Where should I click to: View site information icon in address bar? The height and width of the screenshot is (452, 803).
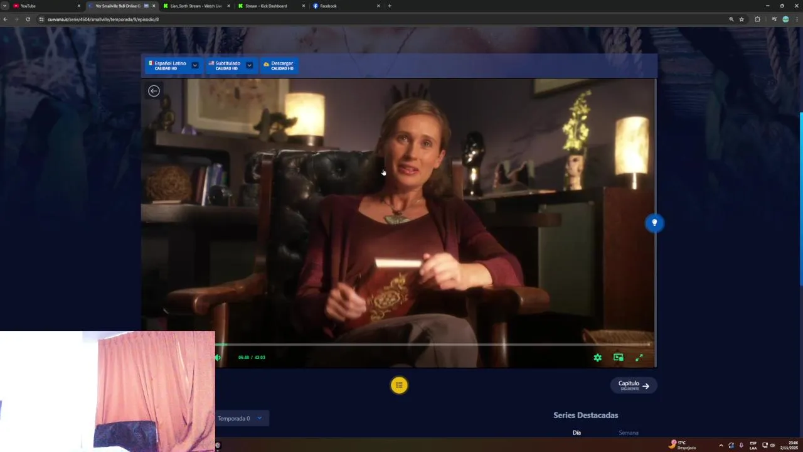[41, 19]
